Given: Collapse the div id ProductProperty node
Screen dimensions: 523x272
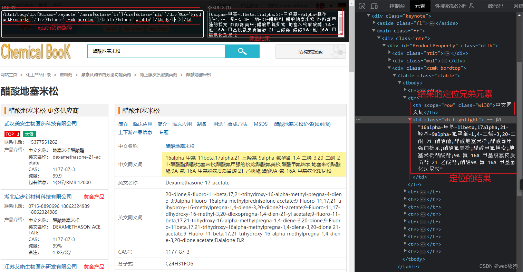Looking at the screenshot, I should (x=384, y=46).
